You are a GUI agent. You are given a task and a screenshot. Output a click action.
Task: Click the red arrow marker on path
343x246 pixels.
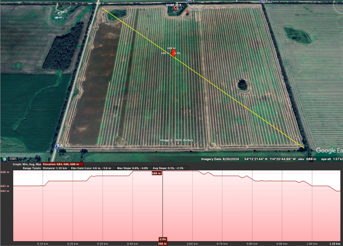(x=173, y=53)
